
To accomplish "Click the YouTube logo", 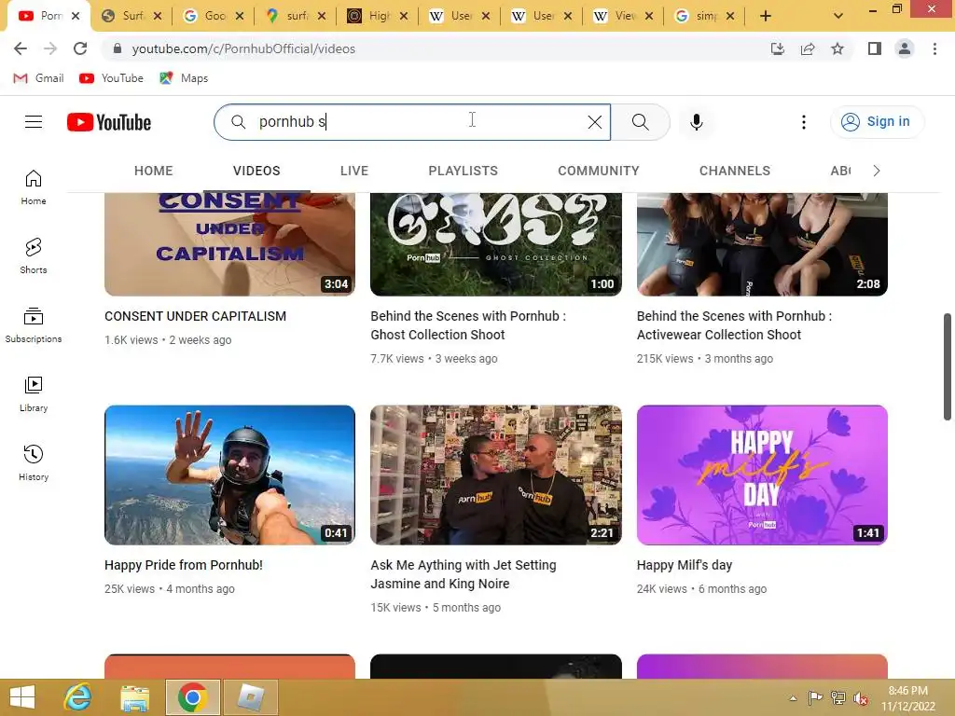I will (109, 122).
